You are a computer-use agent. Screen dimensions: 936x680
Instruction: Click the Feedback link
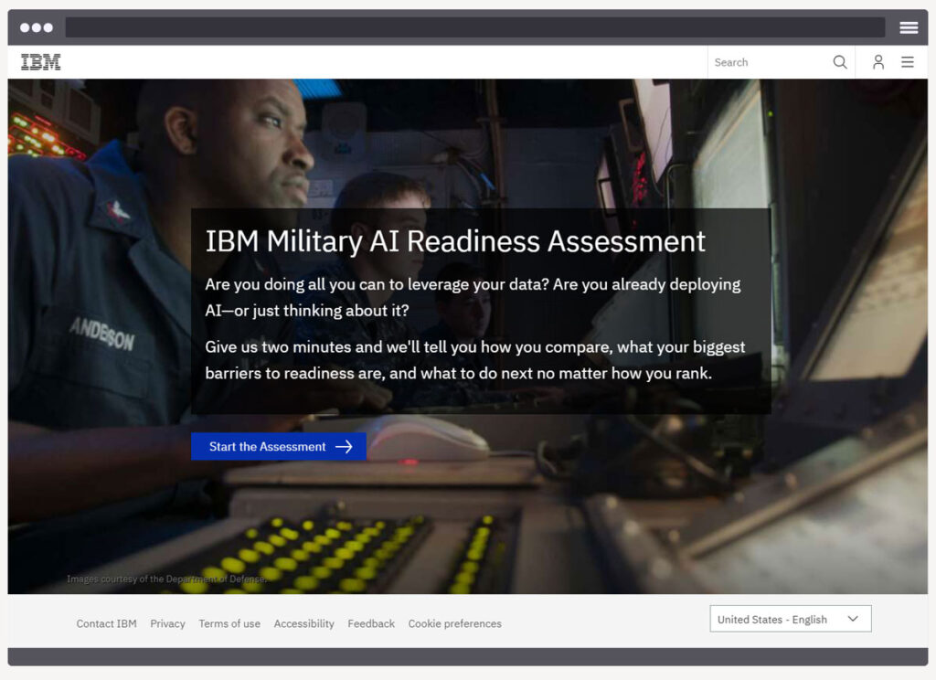coord(371,623)
